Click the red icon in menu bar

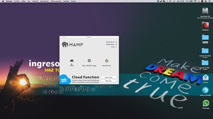pyautogui.click(x=202, y=1)
